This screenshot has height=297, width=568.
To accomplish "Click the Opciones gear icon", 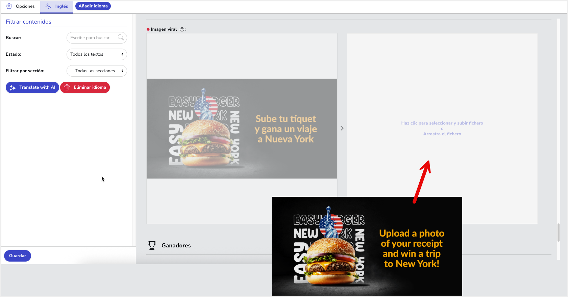I will pos(9,6).
